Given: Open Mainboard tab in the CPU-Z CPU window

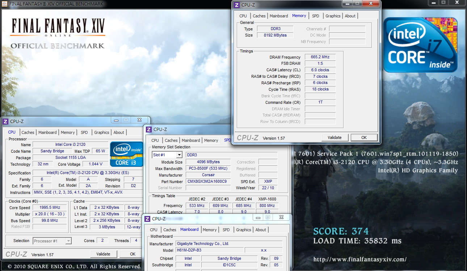Looking at the screenshot, I should (47, 132).
